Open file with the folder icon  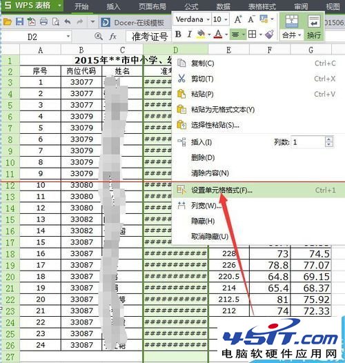[8, 22]
